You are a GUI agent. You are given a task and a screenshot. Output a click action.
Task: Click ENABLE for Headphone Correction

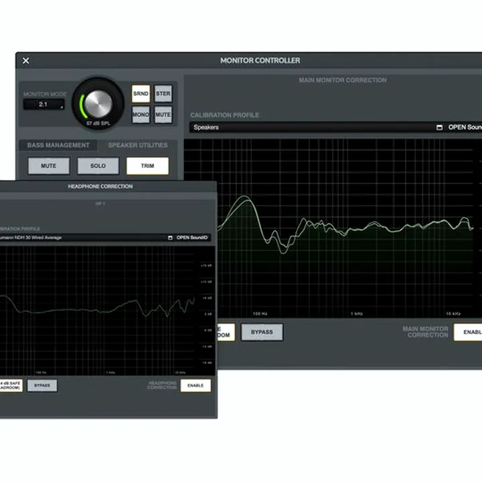coord(195,386)
